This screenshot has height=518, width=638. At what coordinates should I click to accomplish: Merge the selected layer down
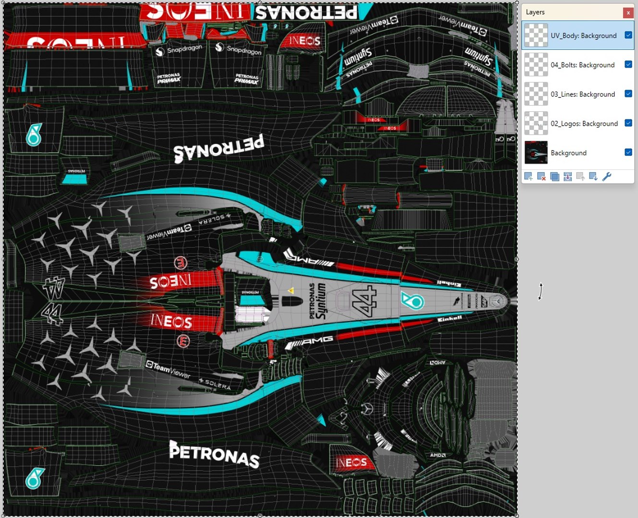(x=567, y=177)
